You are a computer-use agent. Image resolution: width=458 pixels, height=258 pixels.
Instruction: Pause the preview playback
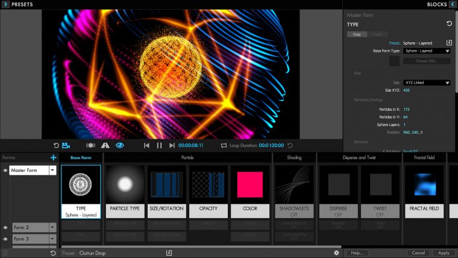[x=160, y=145]
